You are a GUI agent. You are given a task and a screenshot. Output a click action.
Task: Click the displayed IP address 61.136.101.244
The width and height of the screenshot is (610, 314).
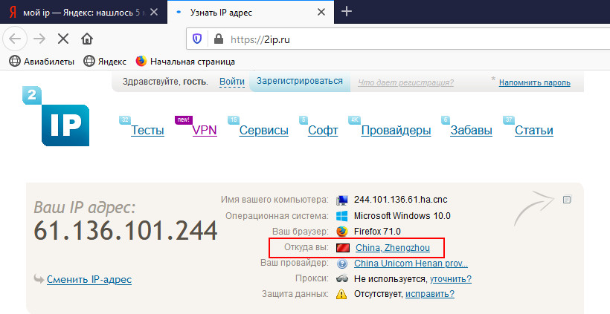click(125, 231)
